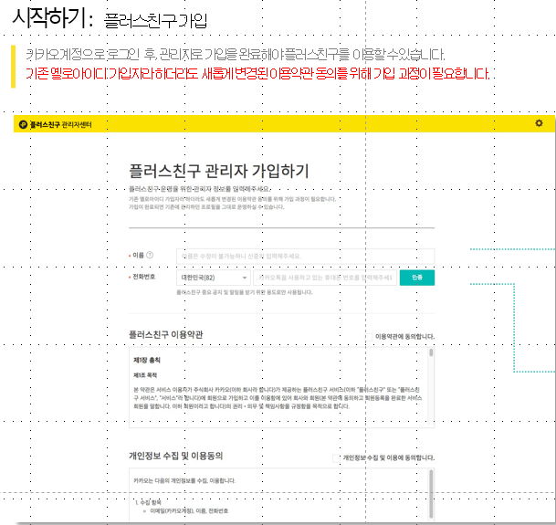Screen dimensions: 556x525
Task: Focus the 이름 name input field
Action: click(305, 257)
